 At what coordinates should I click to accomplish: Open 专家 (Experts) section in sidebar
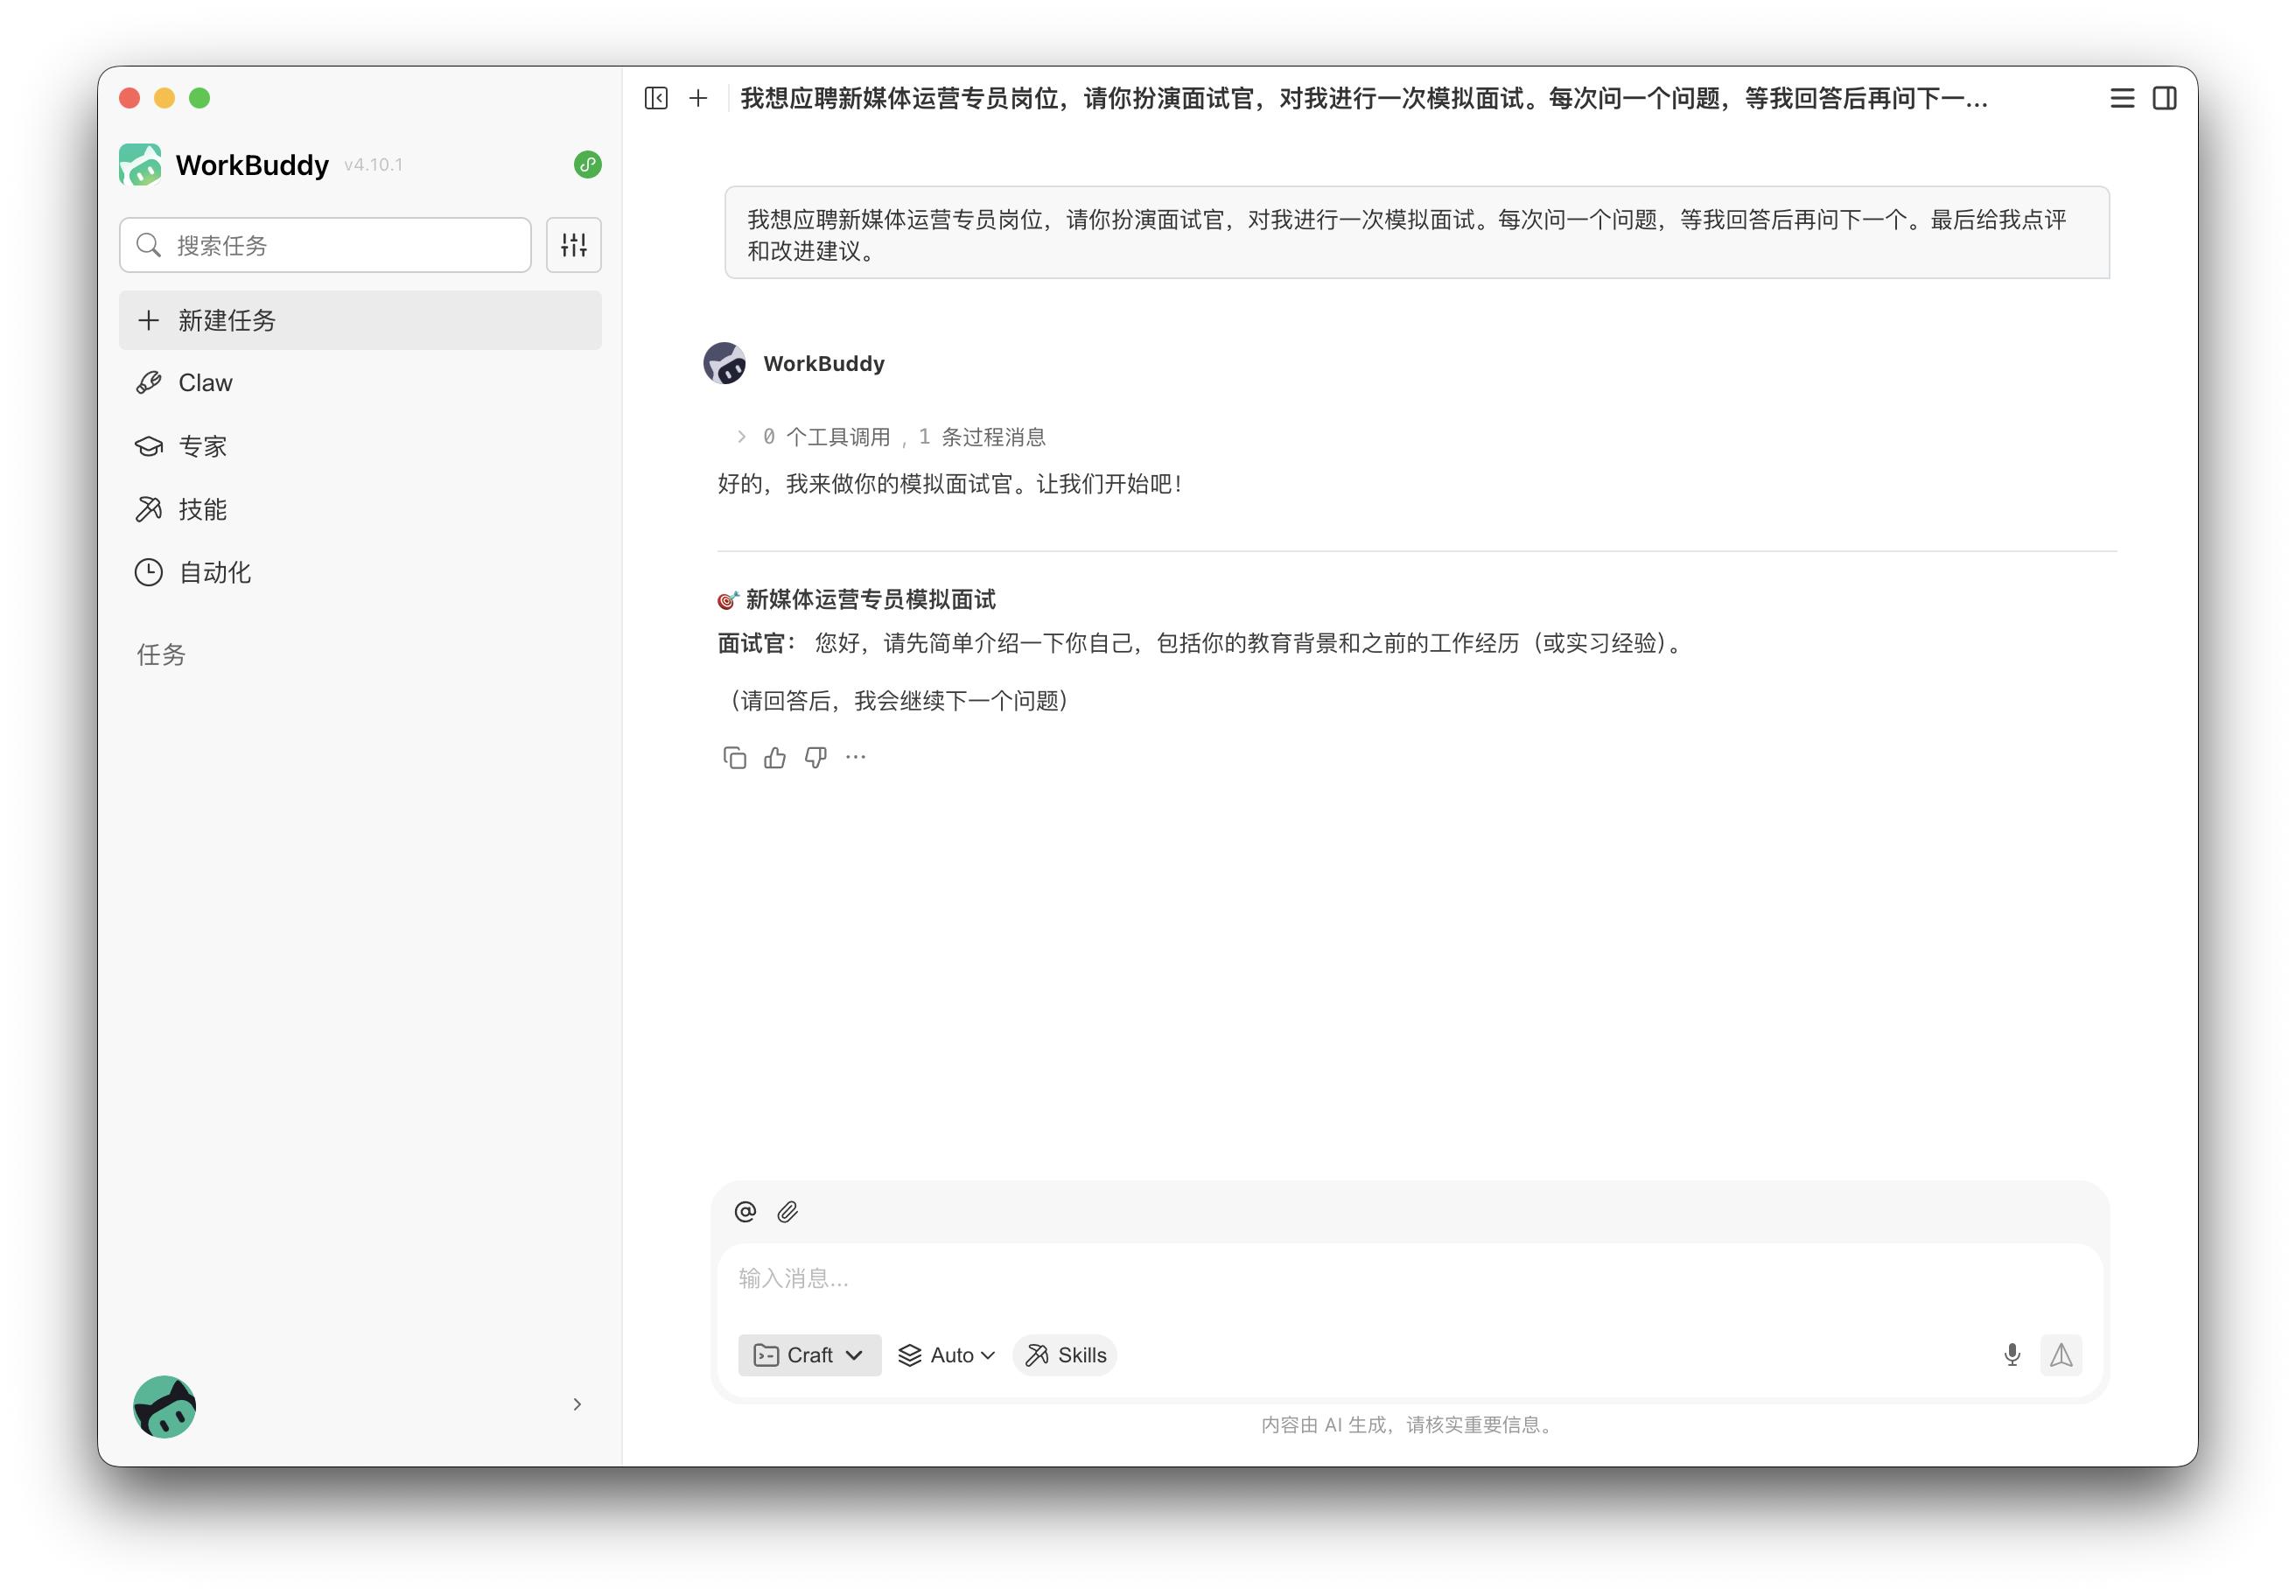202,445
